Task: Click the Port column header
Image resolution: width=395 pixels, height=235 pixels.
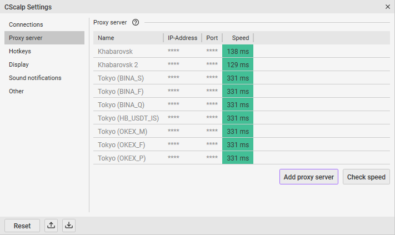Action: (x=212, y=38)
